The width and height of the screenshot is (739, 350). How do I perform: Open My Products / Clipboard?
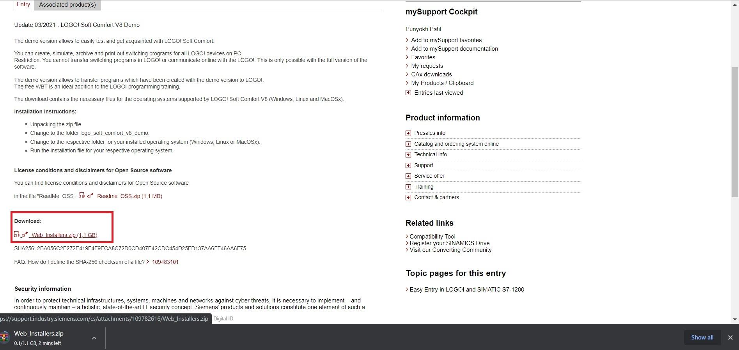click(442, 83)
